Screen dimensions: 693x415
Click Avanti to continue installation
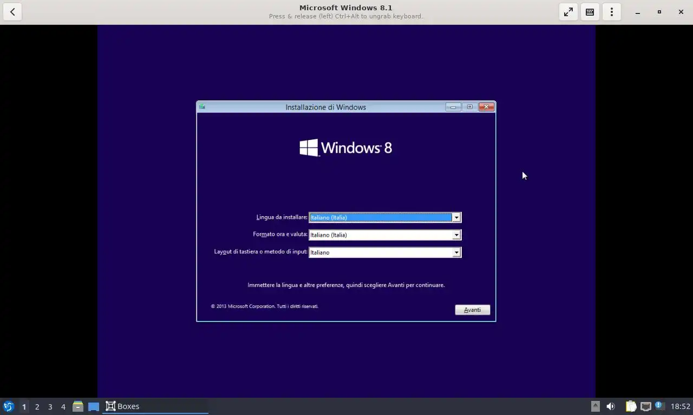click(473, 310)
